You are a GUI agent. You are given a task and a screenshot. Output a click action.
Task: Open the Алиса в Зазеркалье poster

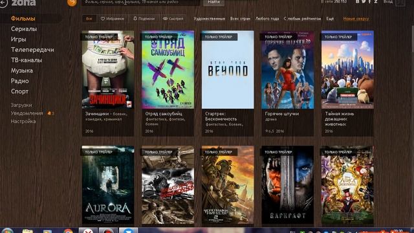coord(347,185)
